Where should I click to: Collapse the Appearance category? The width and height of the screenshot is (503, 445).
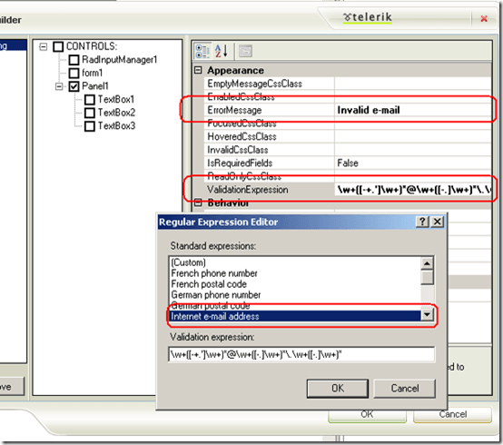point(199,70)
